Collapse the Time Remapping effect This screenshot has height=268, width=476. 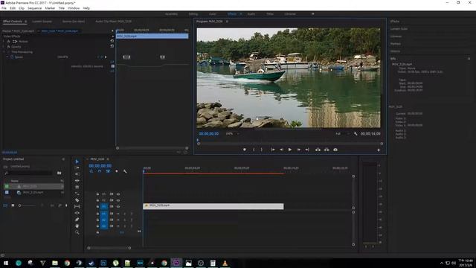coord(4,52)
